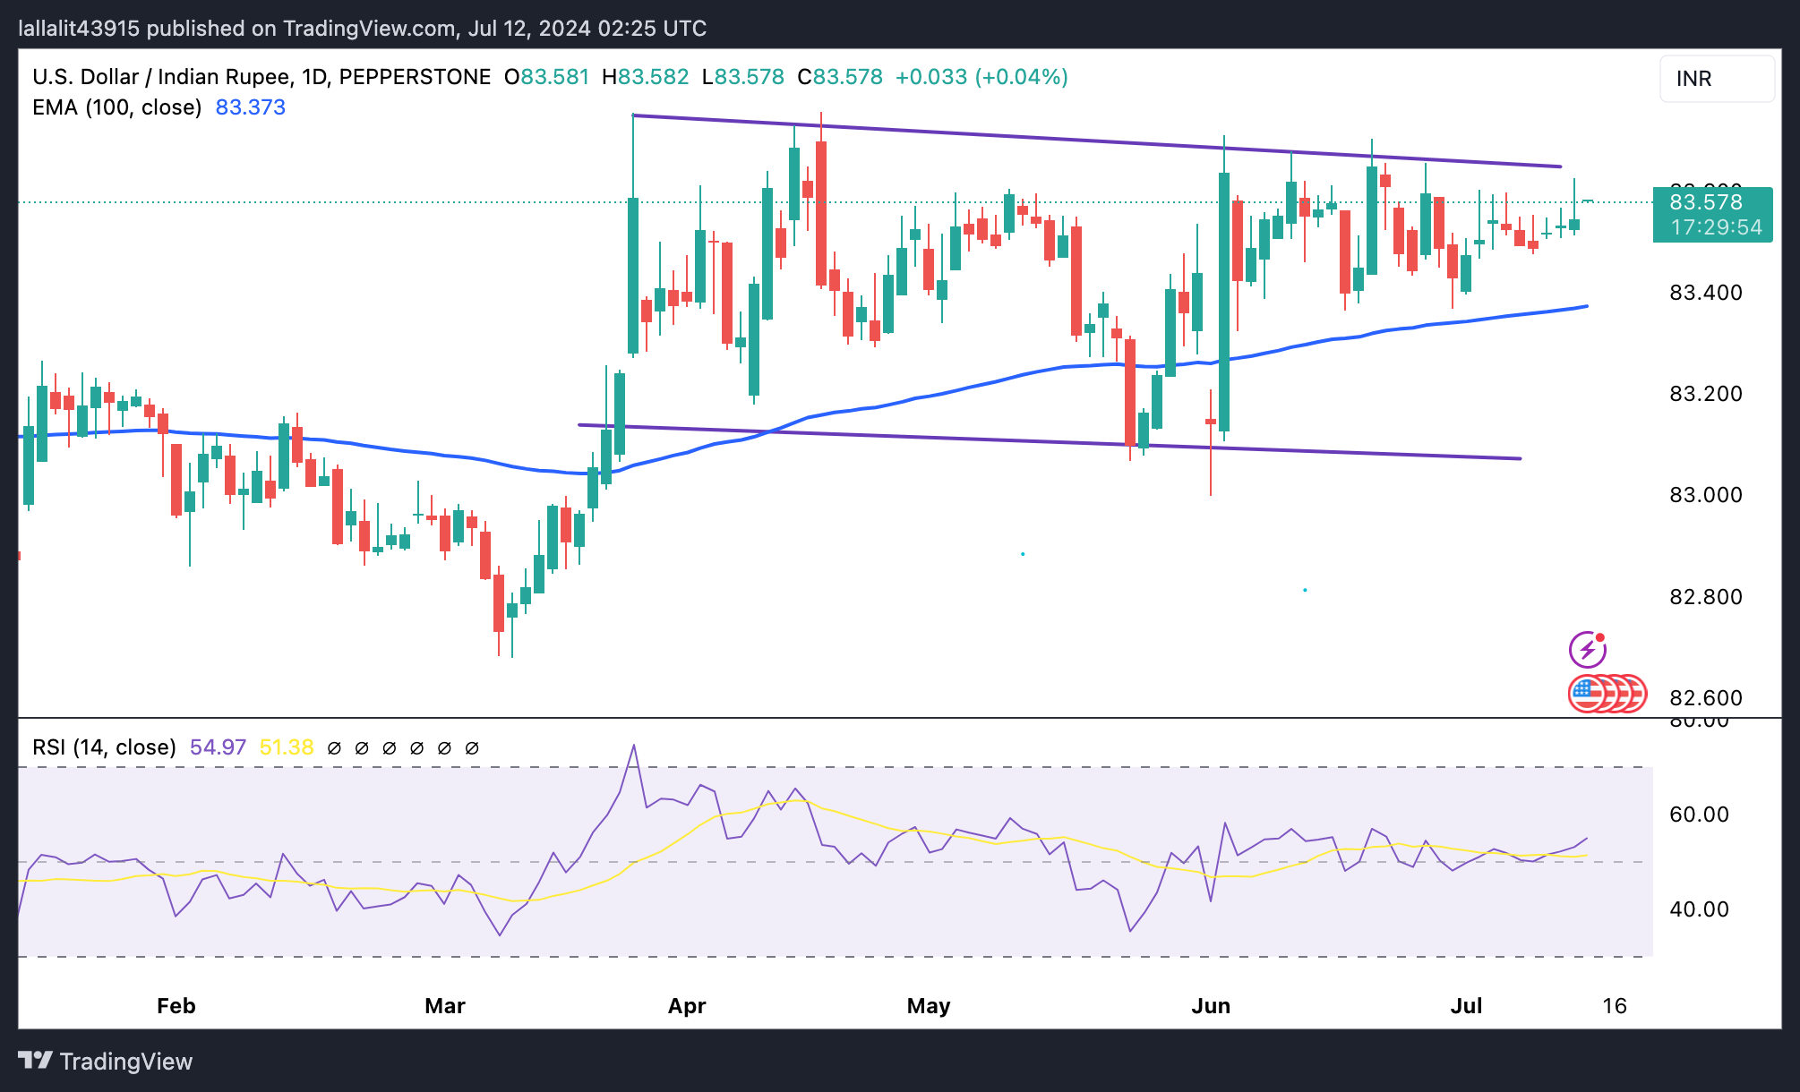Viewport: 1800px width, 1092px height.
Task: Click the teal dot marker below June candles
Action: (x=1305, y=590)
